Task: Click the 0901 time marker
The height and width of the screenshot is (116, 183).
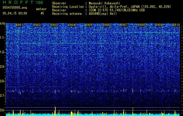Action: coord(19,25)
